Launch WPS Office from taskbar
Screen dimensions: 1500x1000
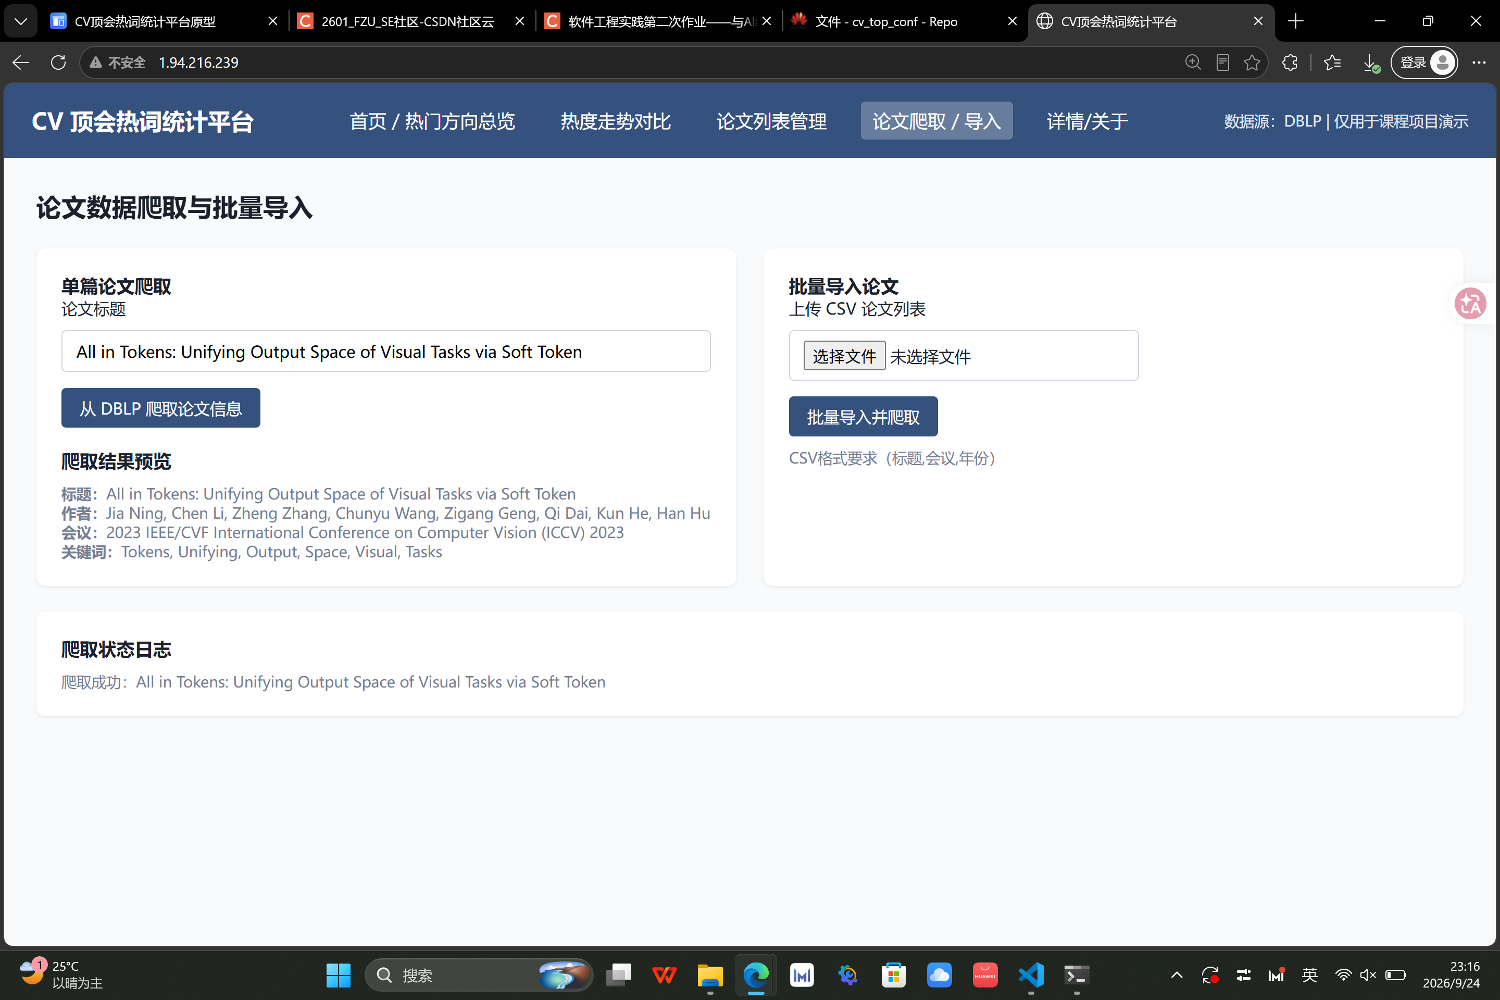[x=664, y=974]
